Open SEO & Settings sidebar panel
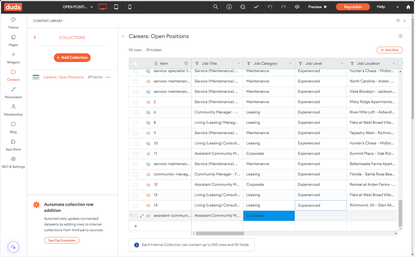Viewport: 415px width, 257px height. (13, 162)
